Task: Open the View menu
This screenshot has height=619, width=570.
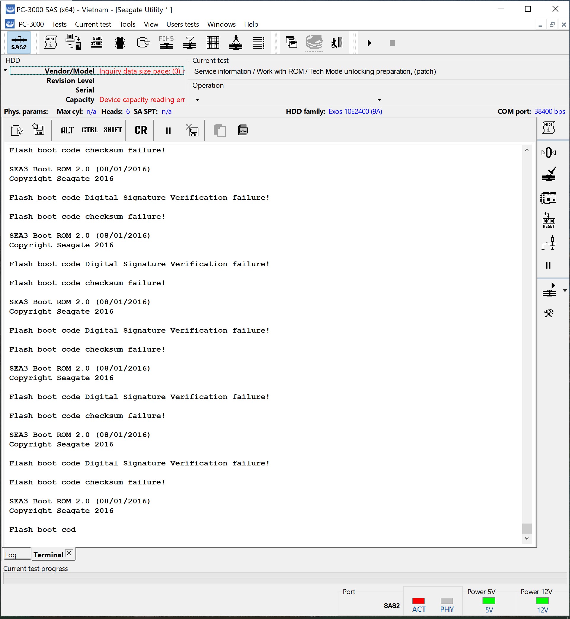Action: tap(151, 24)
